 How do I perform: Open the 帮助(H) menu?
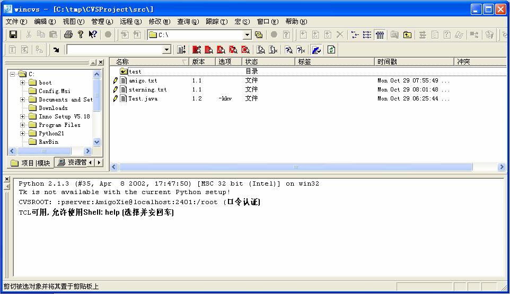(x=296, y=22)
